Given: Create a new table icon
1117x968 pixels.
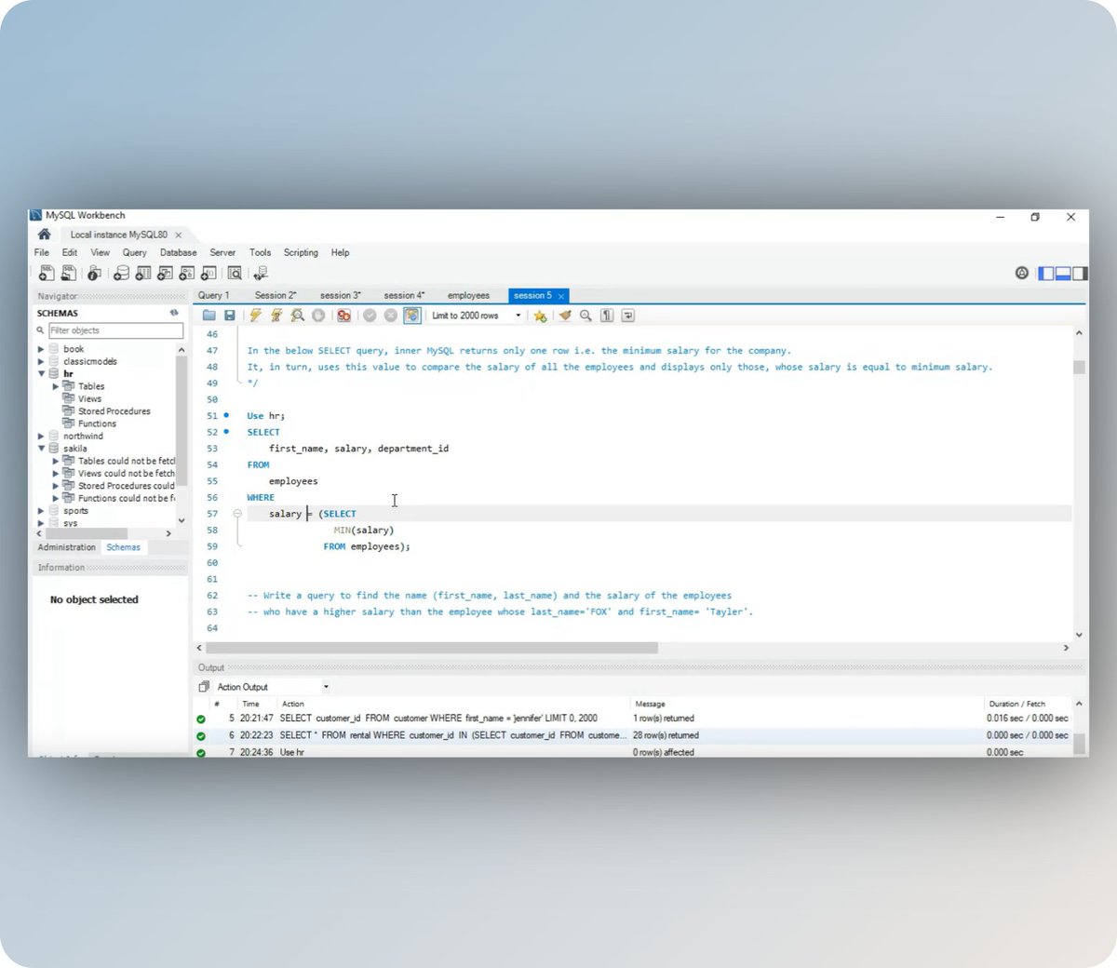Looking at the screenshot, I should tap(143, 274).
